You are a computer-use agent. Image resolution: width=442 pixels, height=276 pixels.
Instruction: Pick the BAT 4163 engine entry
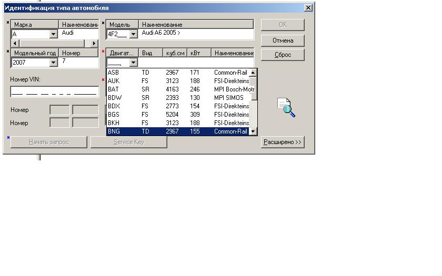178,89
